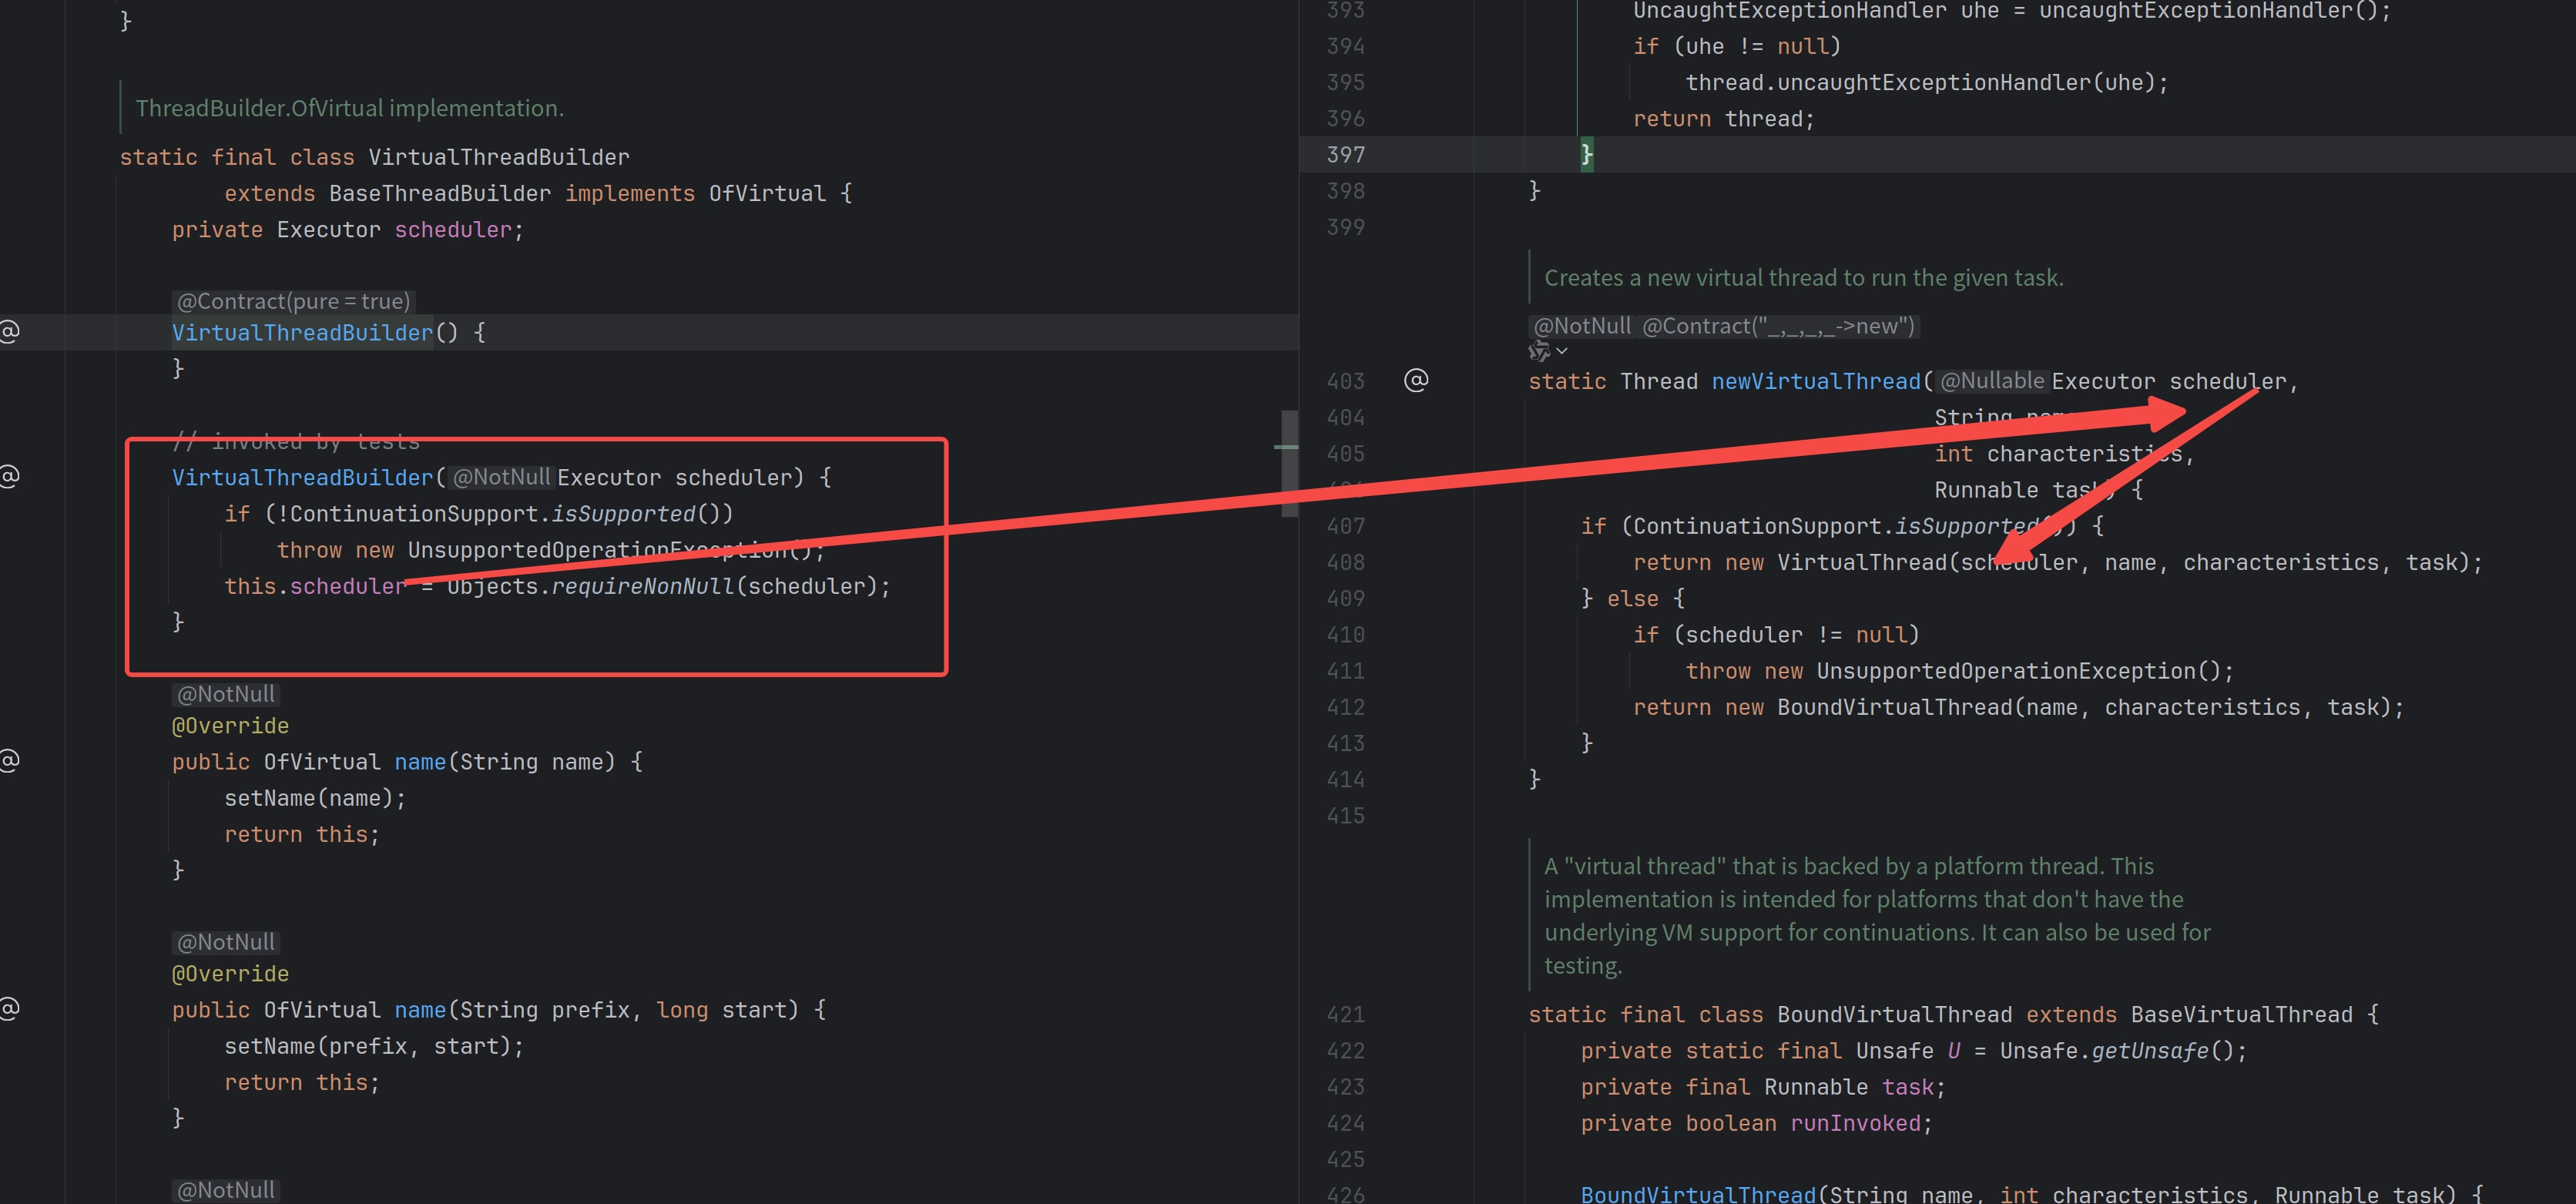Click BaseThreadBuilder in the extends clause
This screenshot has height=1204, width=2576.
pos(440,193)
